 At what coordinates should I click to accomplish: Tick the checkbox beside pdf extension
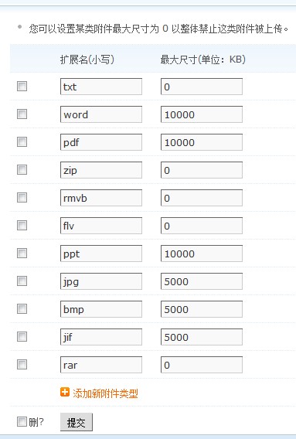(22, 142)
